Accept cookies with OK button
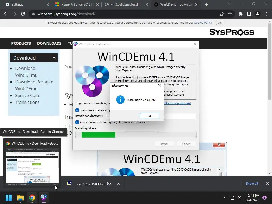272x204 pixels. tap(220, 23)
